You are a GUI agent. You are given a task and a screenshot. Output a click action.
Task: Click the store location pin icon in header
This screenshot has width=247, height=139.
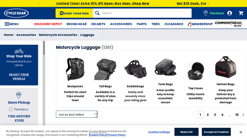[206, 13]
